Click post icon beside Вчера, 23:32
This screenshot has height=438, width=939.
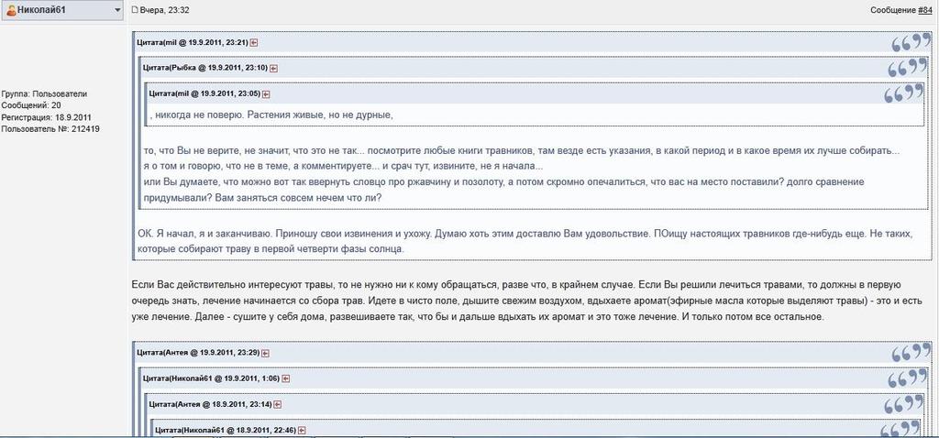pos(135,10)
